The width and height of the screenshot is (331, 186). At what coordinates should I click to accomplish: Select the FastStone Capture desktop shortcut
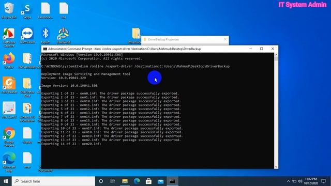point(9,37)
